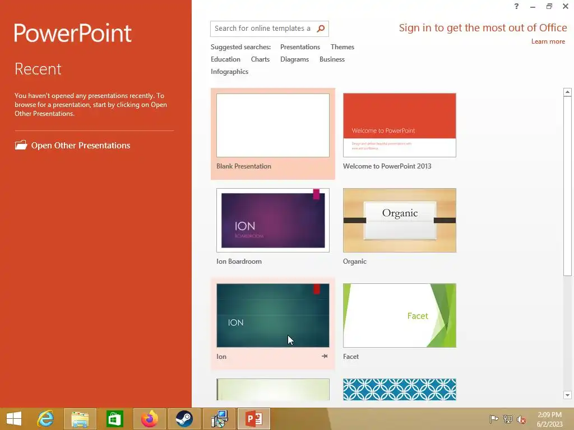
Task: Select the Ion Boardroom template
Action: coord(273,220)
